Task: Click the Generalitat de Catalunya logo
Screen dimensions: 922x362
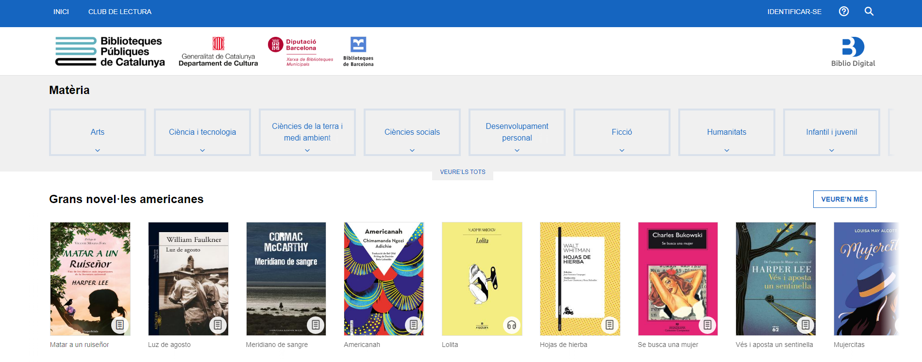Action: tap(218, 51)
